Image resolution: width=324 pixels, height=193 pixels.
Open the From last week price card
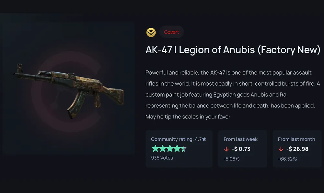(242, 149)
